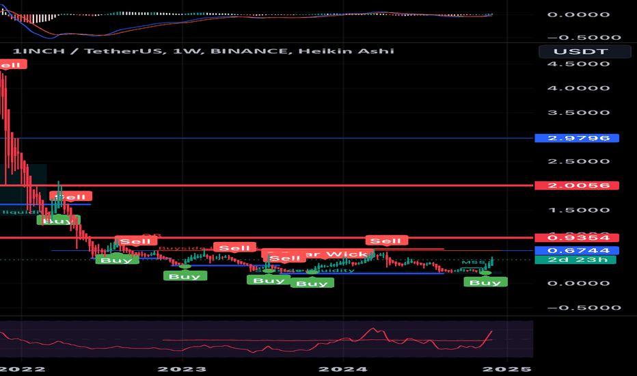This screenshot has width=637, height=376.
Task: Click the 2022 label on the time axis
Action: tap(23, 369)
